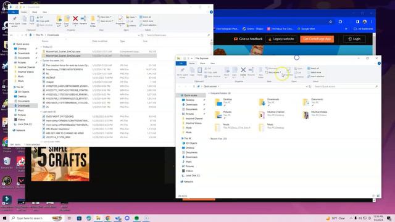Collapse the Last week group in Downloads
This screenshot has width=395, height=222.
tap(41, 112)
